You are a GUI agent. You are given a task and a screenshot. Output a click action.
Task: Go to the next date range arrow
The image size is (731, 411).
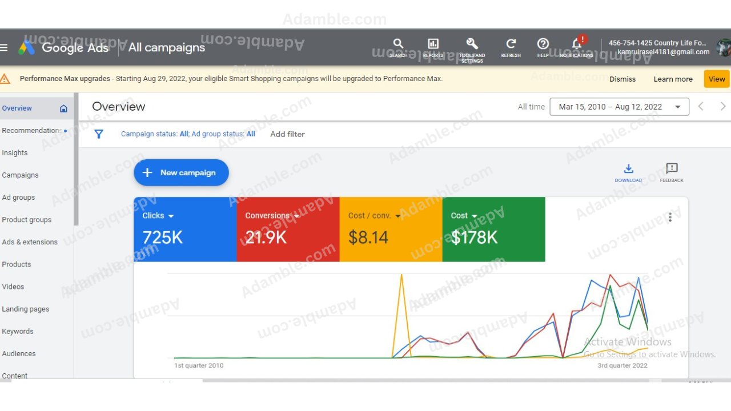pyautogui.click(x=723, y=107)
